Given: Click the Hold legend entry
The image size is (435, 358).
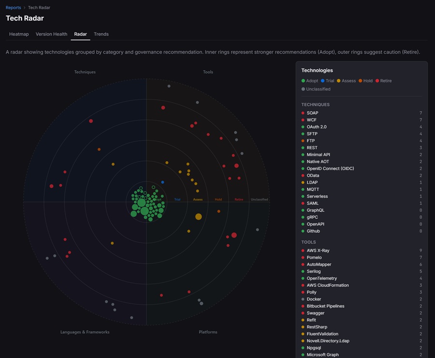Looking at the screenshot, I should point(365,81).
